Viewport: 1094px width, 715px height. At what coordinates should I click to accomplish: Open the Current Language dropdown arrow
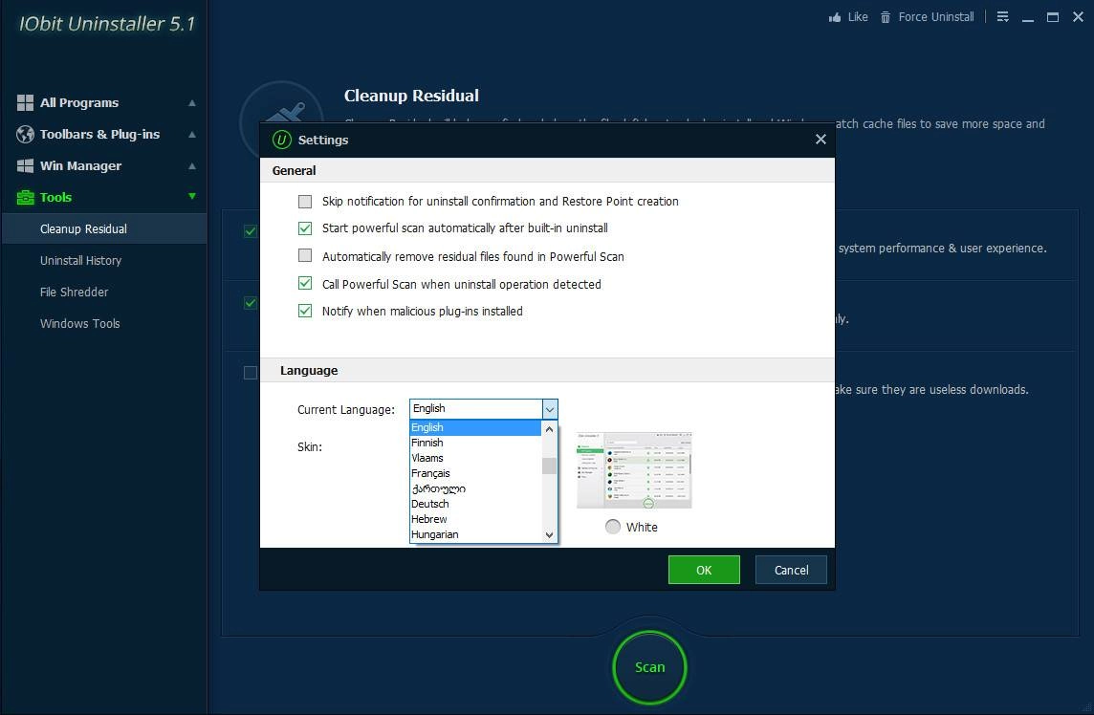(550, 409)
